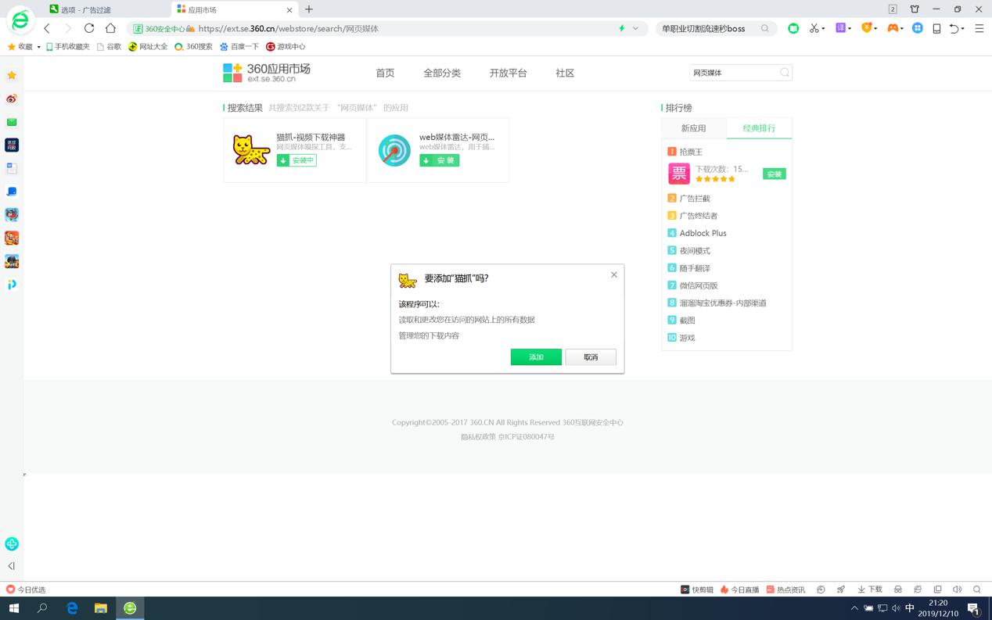Open 夜间模式 in the ranking list

point(695,251)
